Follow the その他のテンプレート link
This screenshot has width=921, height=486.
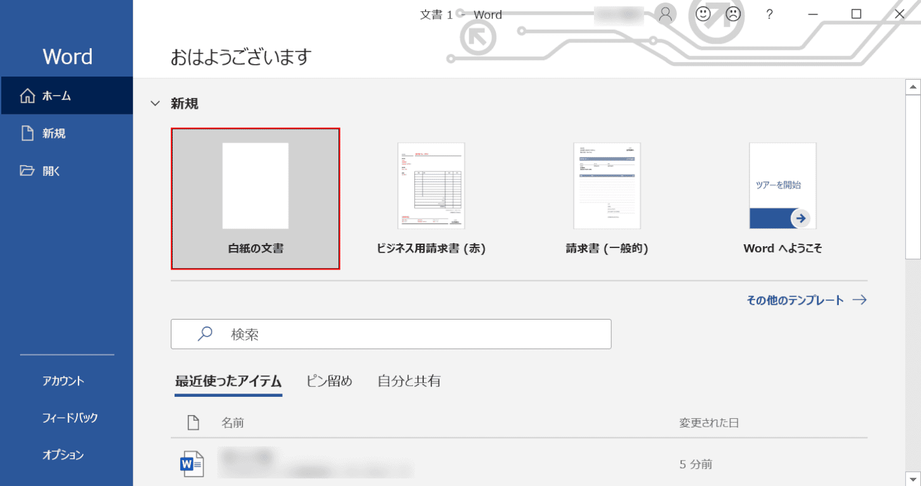point(807,301)
